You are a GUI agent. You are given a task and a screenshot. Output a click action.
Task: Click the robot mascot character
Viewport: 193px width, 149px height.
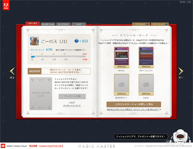click(180, 136)
